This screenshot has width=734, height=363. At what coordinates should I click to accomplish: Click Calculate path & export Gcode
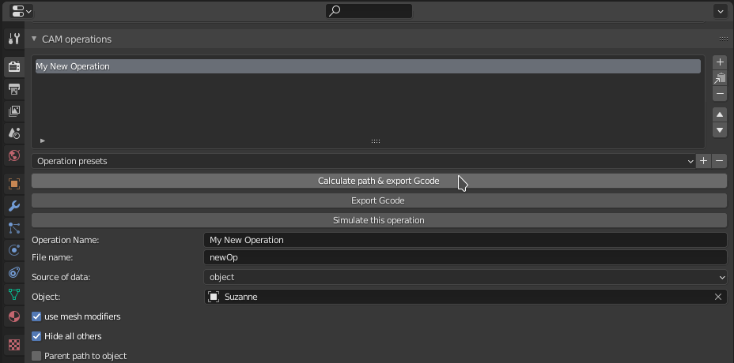coord(378,181)
